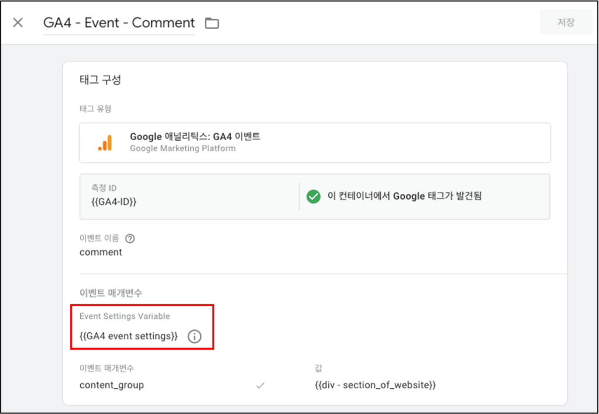Click the Google Marketing Platform subtitle
The width and height of the screenshot is (599, 414).
pyautogui.click(x=183, y=148)
